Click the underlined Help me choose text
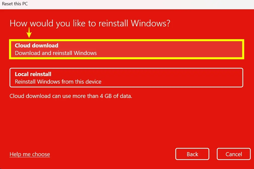 tap(29, 154)
